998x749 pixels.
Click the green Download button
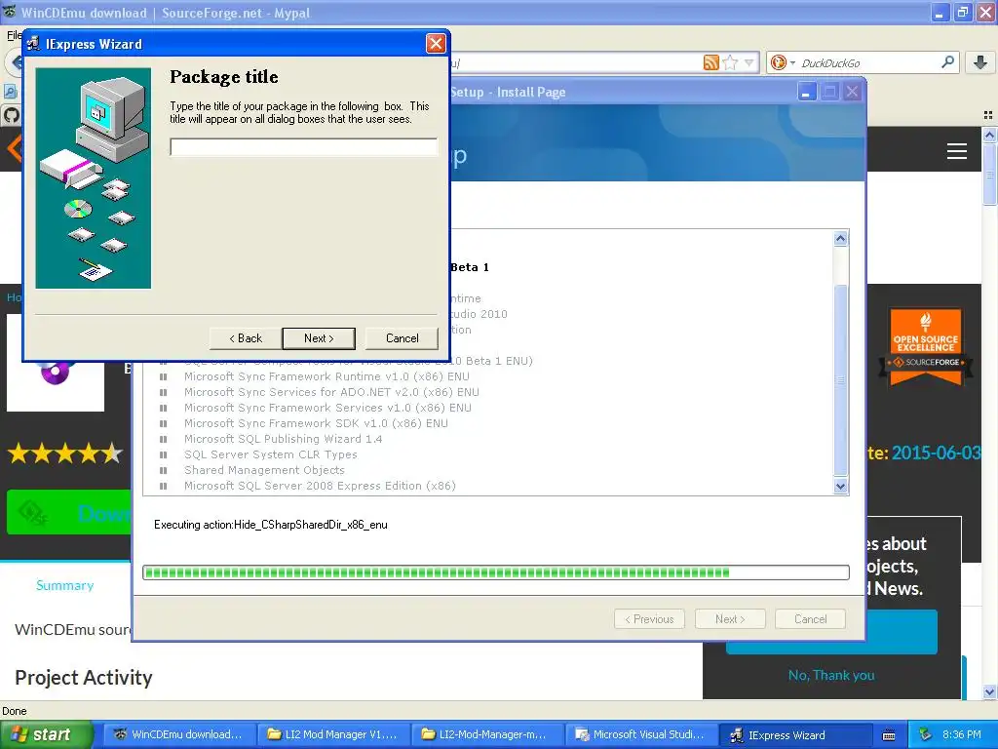[69, 512]
